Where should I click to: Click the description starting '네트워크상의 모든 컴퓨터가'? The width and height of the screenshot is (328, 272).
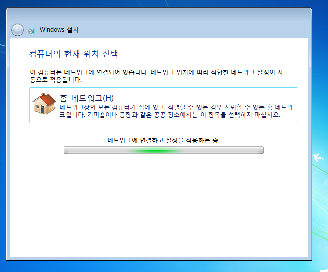click(x=176, y=111)
